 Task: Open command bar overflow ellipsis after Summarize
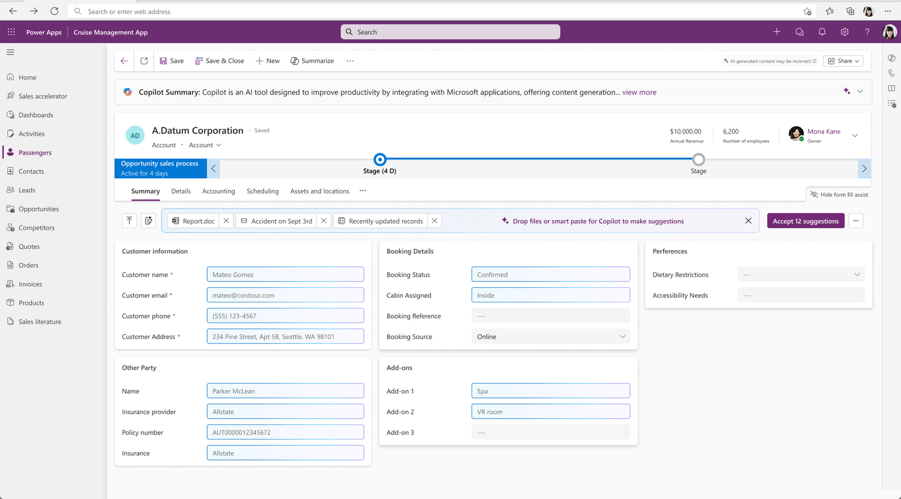350,61
